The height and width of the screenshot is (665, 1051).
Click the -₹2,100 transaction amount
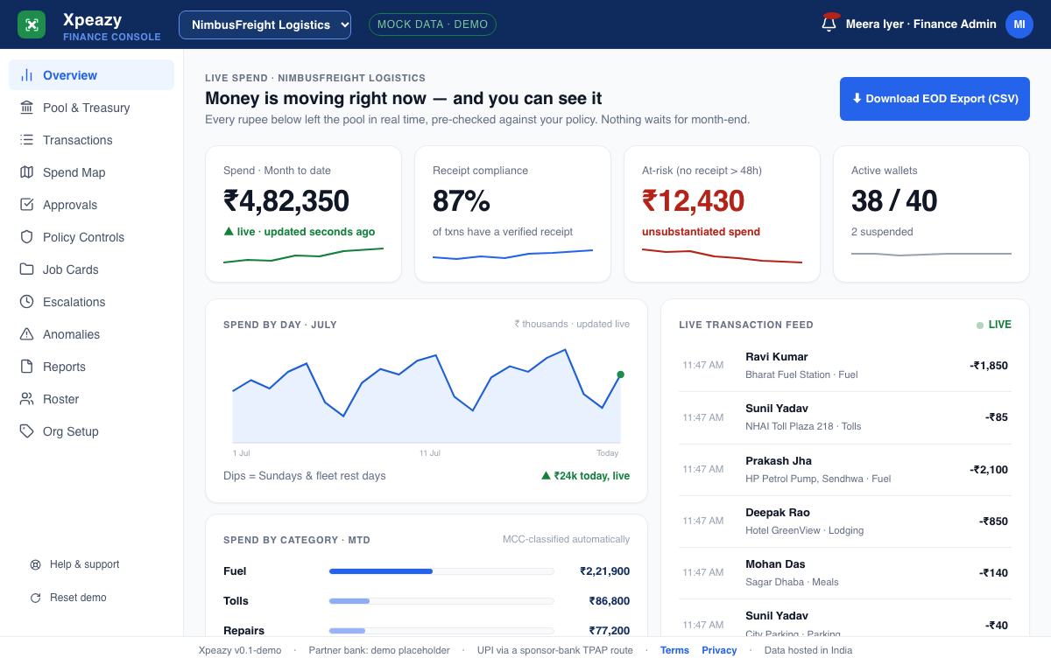[989, 469]
